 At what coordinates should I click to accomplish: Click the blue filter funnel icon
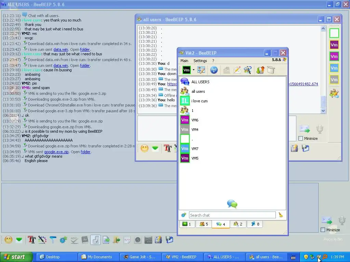pos(53,240)
